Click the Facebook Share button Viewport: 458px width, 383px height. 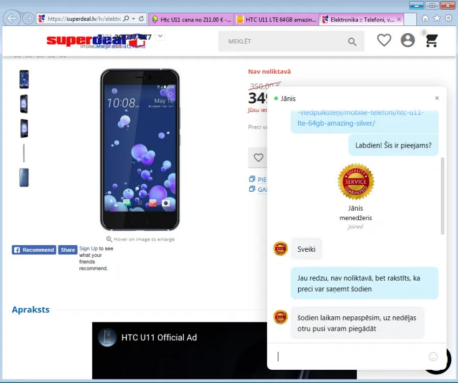tap(68, 250)
